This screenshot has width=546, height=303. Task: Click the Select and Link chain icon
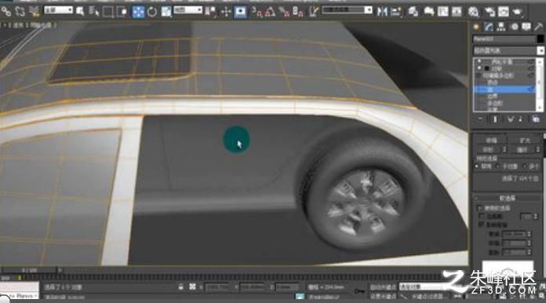click(x=6, y=12)
